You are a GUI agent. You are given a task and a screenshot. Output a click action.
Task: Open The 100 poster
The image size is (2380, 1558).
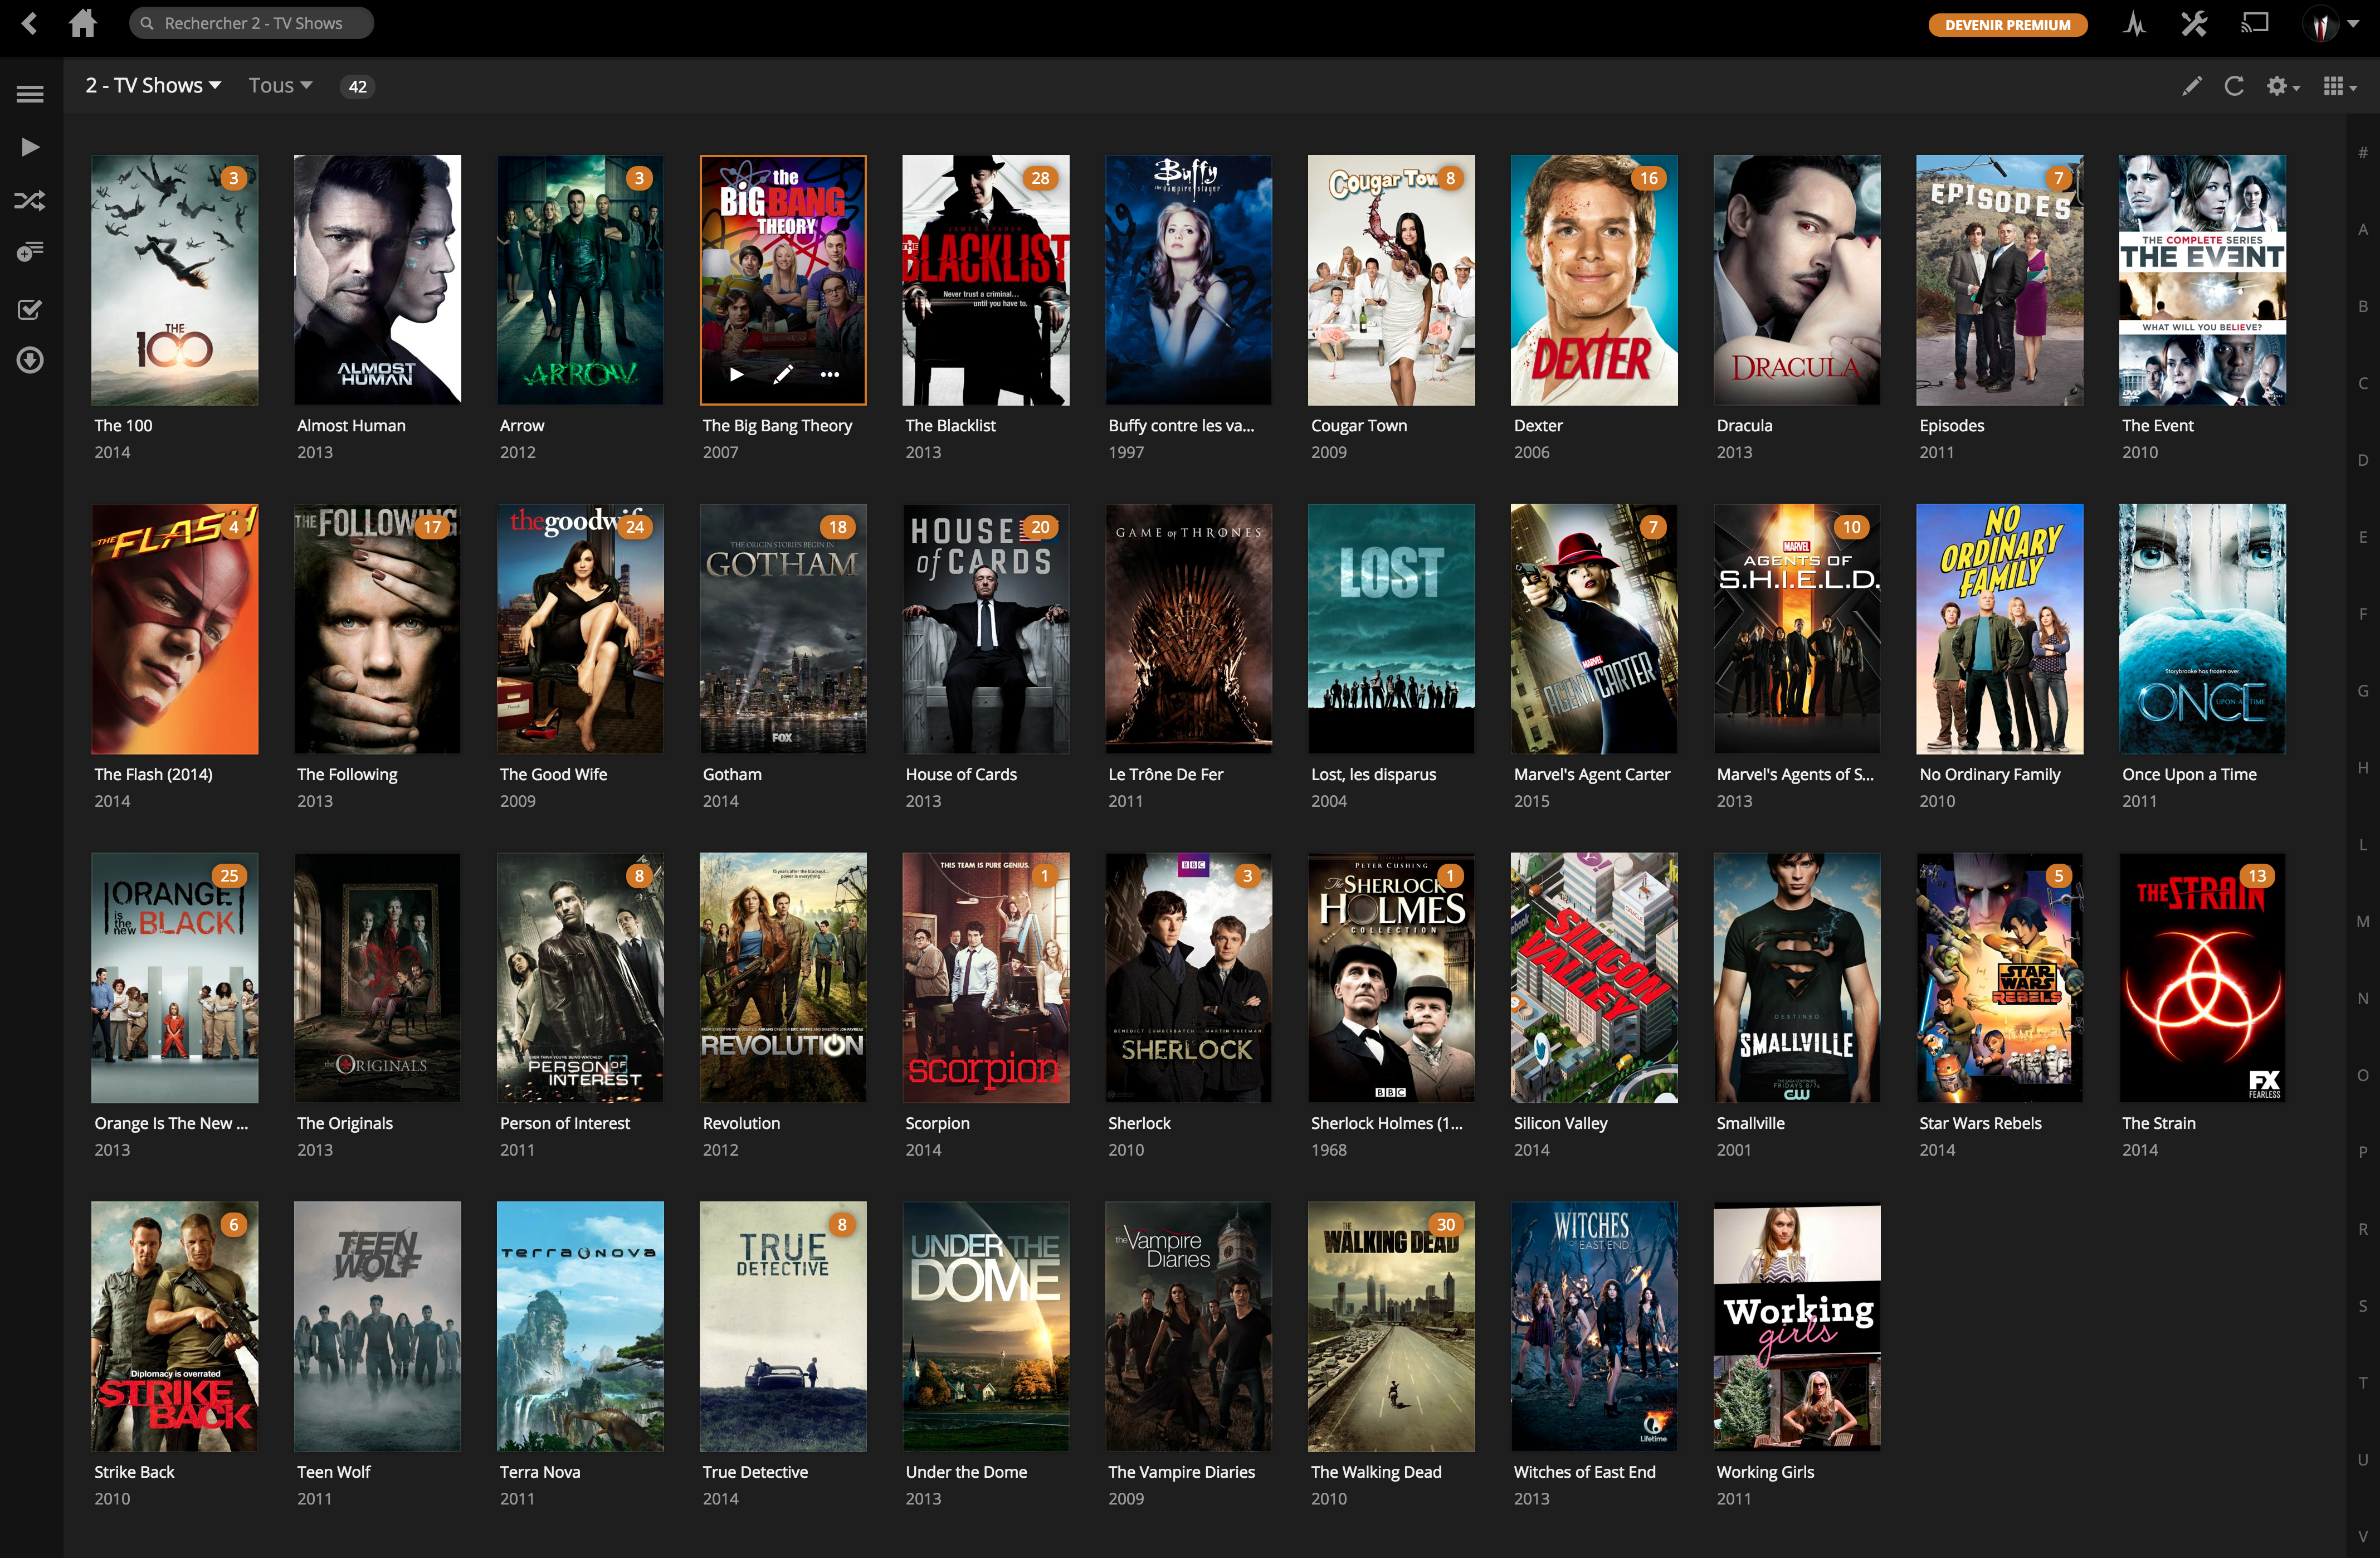[x=174, y=280]
